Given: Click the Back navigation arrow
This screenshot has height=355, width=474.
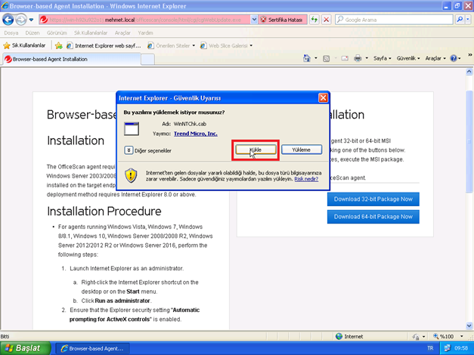Looking at the screenshot, I should tap(8, 20).
